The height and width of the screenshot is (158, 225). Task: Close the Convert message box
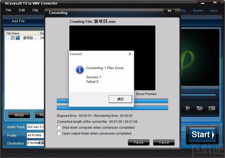point(130,54)
